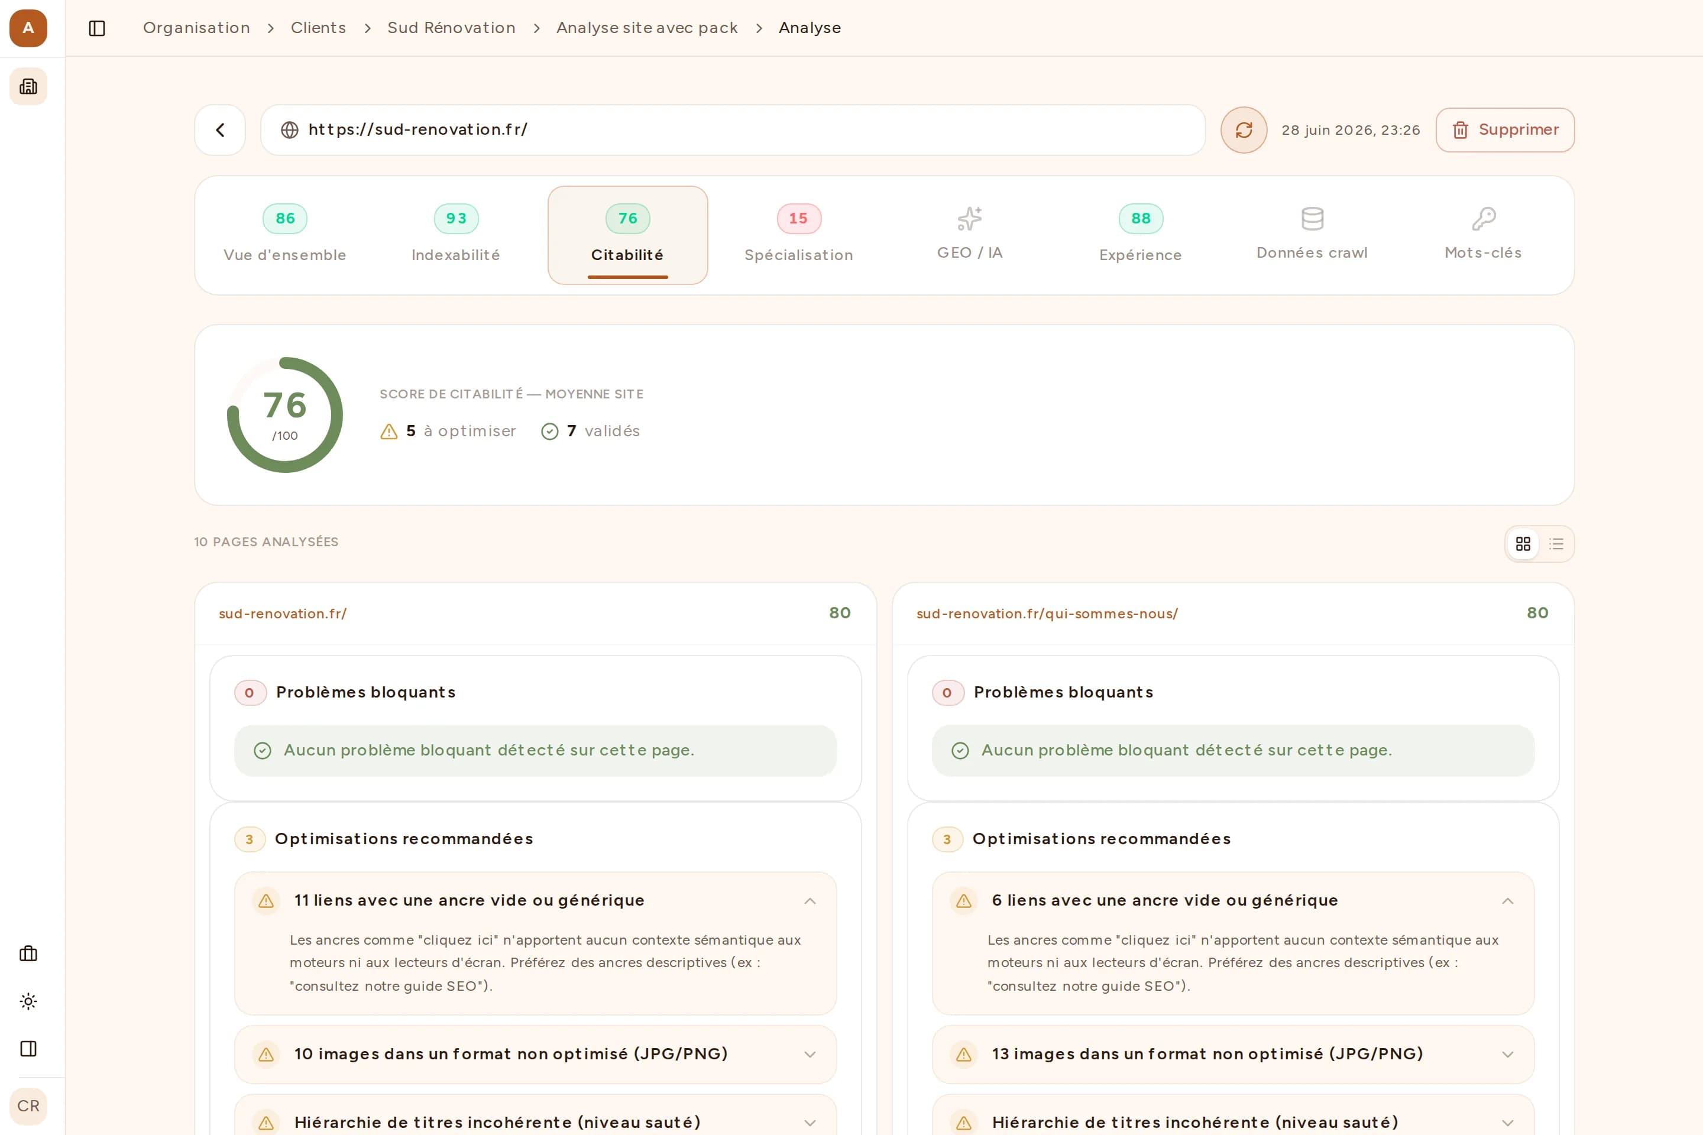Switch to grid view of pages
1703x1135 pixels.
pos(1523,544)
